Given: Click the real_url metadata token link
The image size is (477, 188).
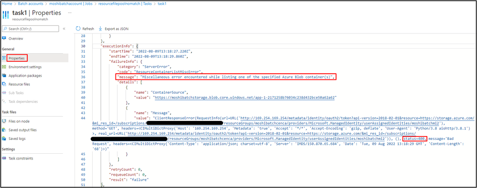Looking at the screenshot, I should click(272, 133).
